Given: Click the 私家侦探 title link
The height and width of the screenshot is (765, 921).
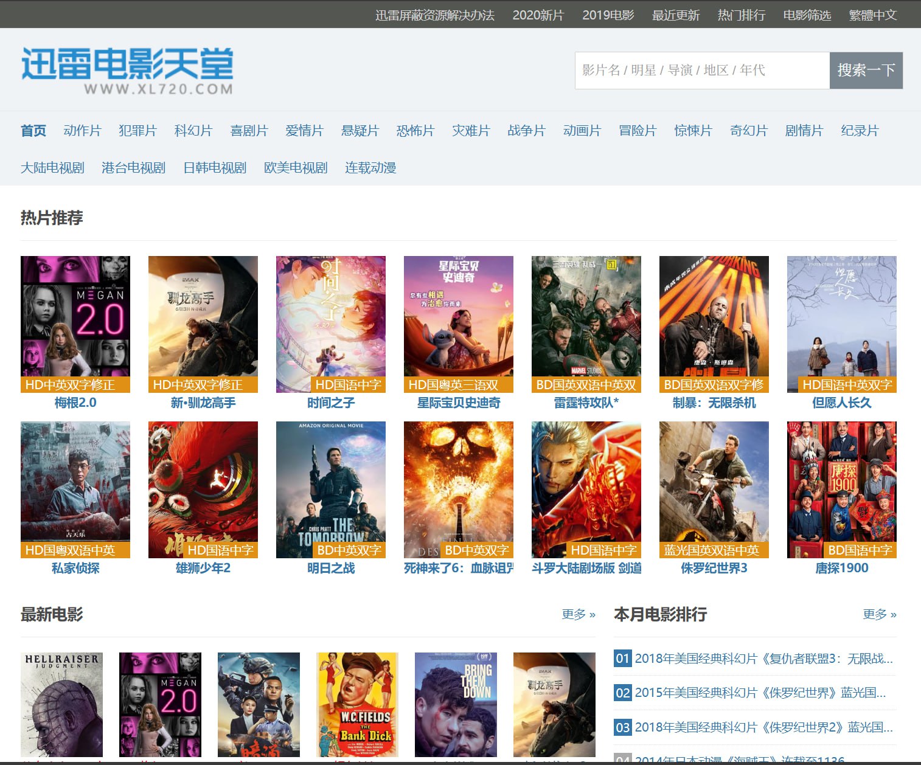Looking at the screenshot, I should (x=75, y=568).
